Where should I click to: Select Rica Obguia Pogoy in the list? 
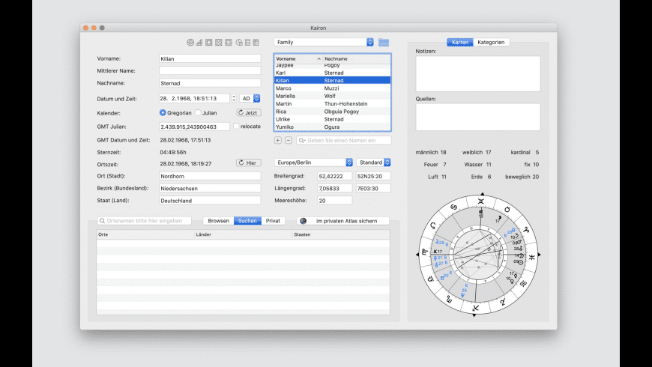tap(332, 112)
